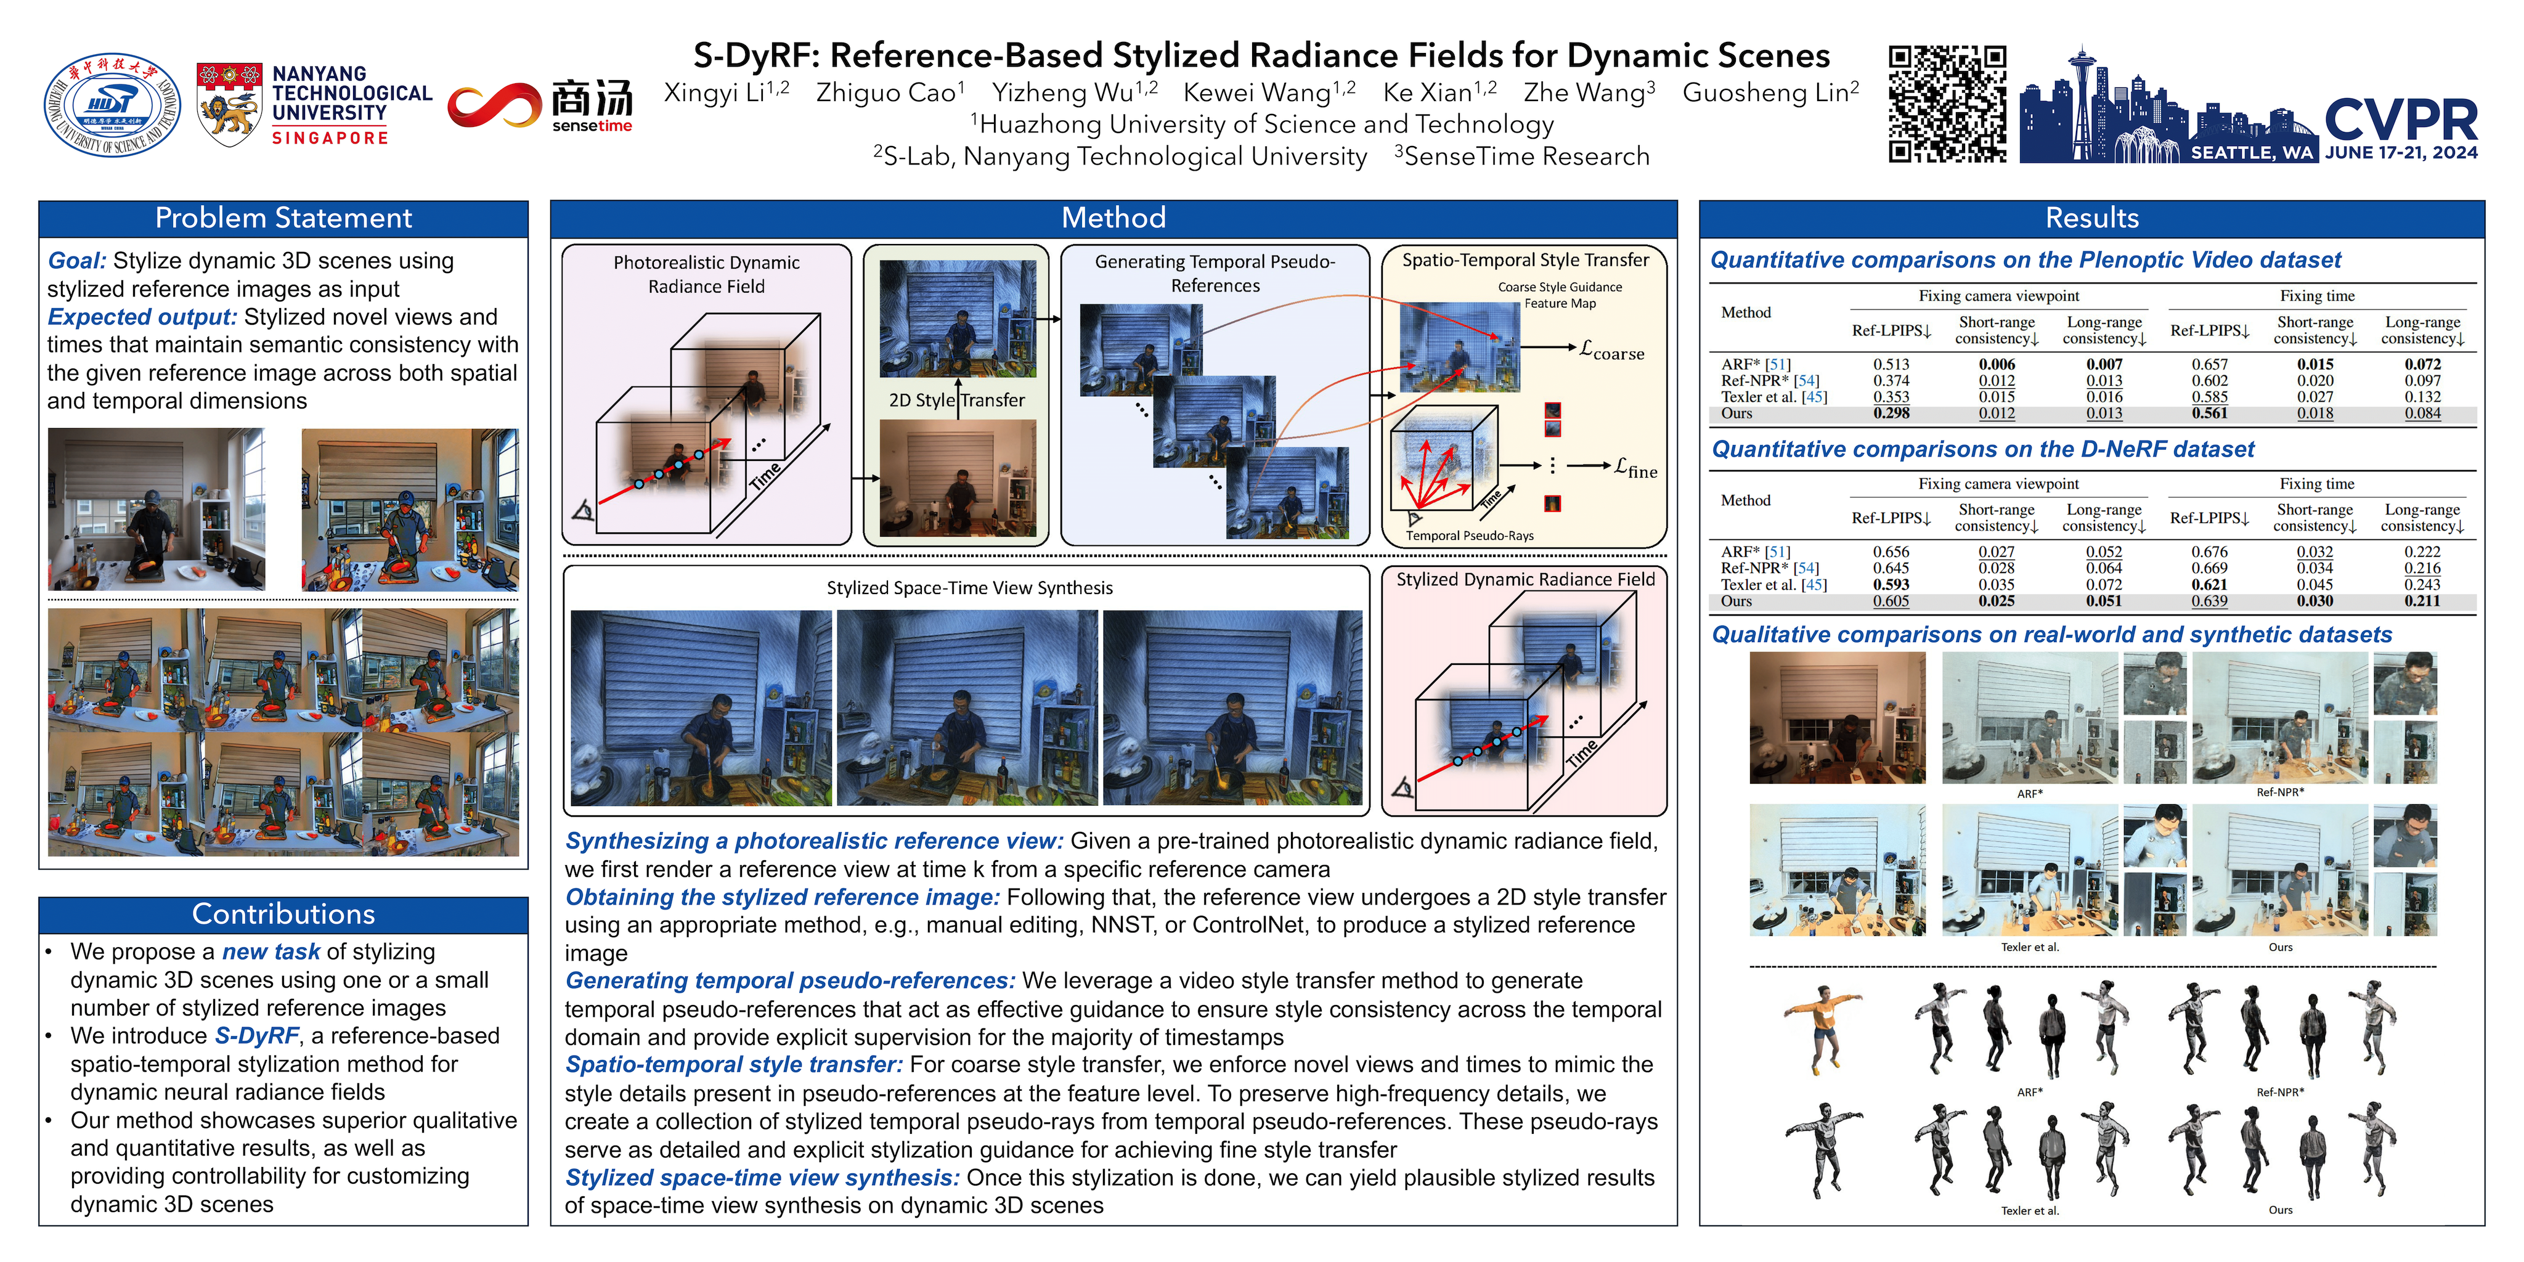Screen dimensions: 2524x1262
Task: Click the Nanyang Technological University crest
Action: coord(229,105)
